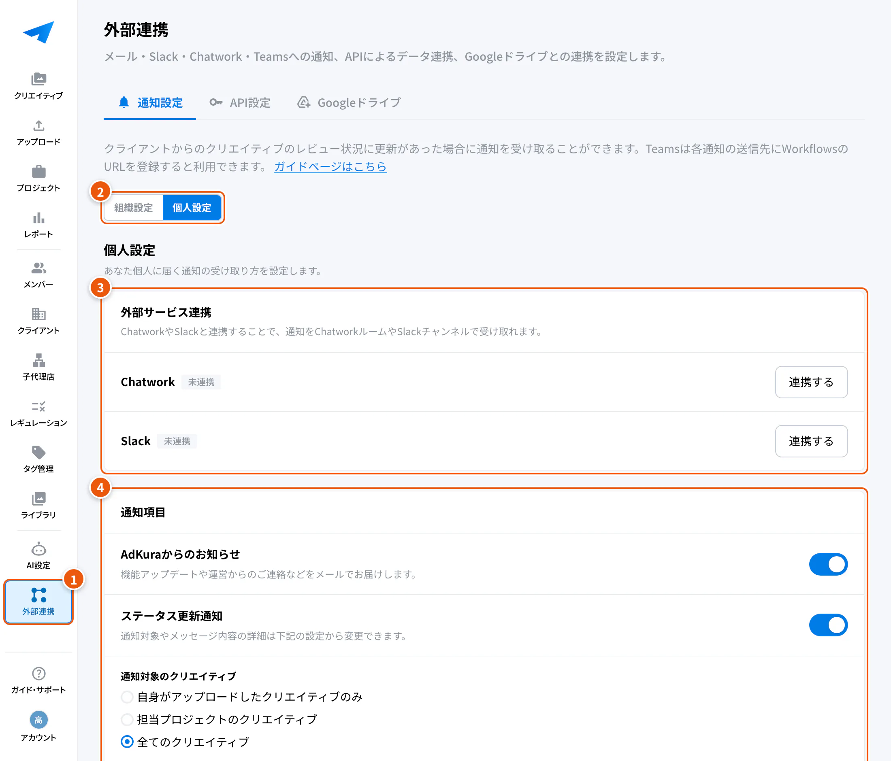Click the Slack 未連携 status badge
Image resolution: width=891 pixels, height=761 pixels.
pyautogui.click(x=177, y=441)
